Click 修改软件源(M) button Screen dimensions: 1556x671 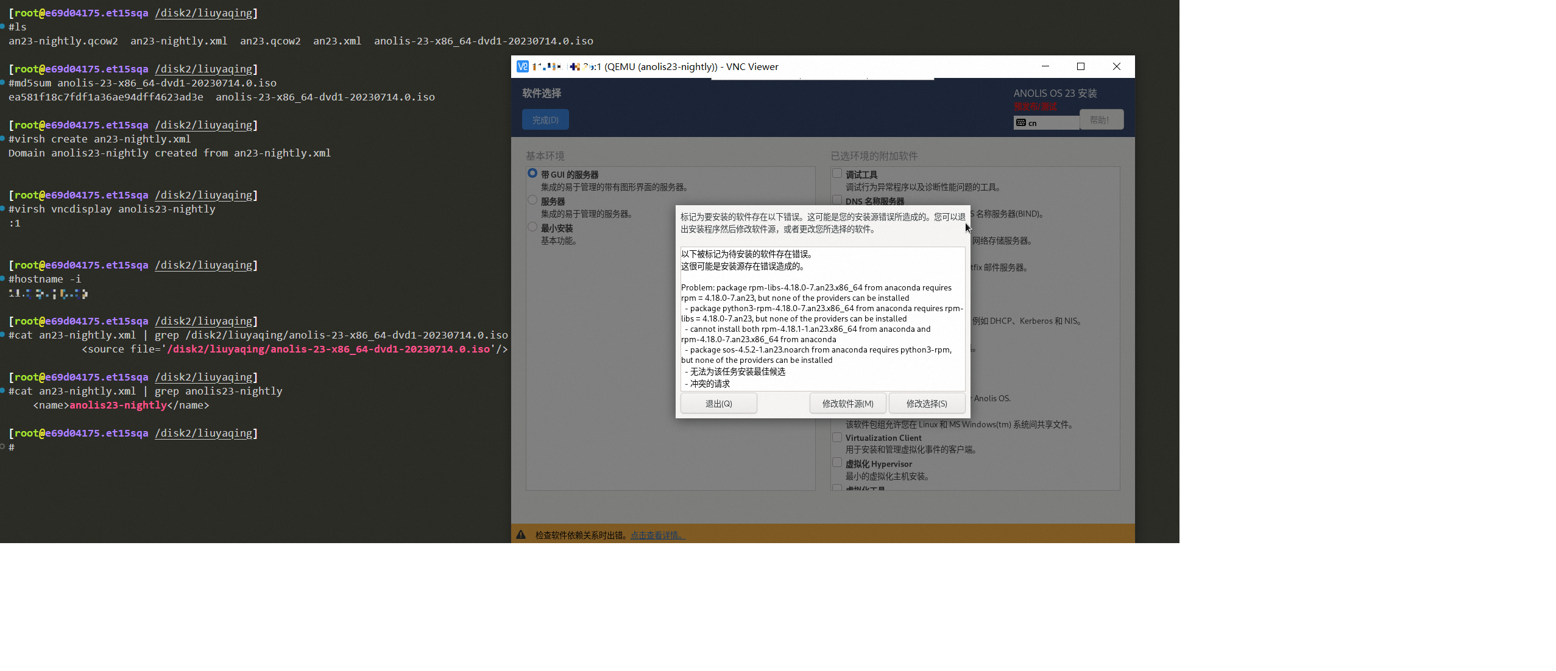coord(847,404)
